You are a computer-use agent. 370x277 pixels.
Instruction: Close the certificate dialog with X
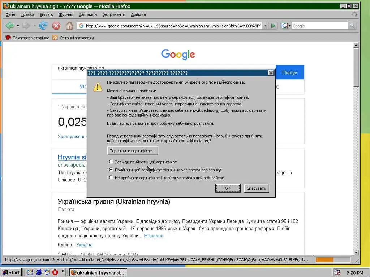[x=271, y=72]
